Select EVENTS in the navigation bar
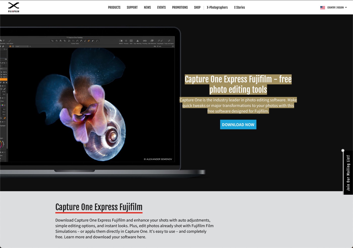Viewport: 353px width, 248px height. point(161,8)
